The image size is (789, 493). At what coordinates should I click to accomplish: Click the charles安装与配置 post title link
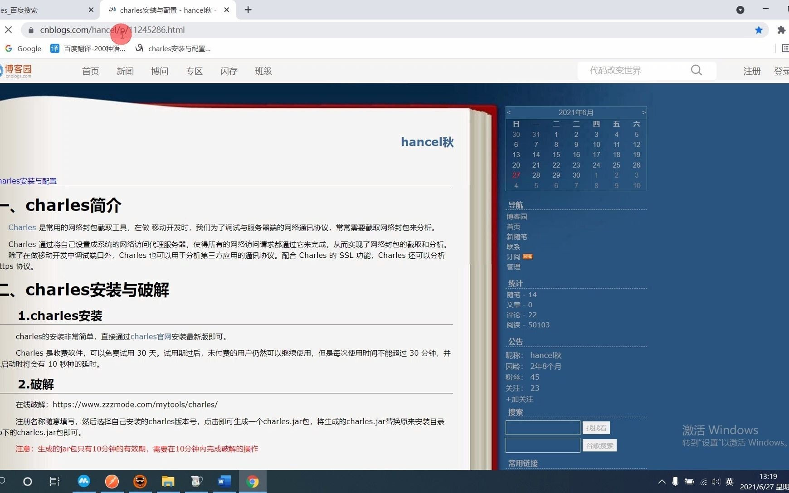coord(28,181)
